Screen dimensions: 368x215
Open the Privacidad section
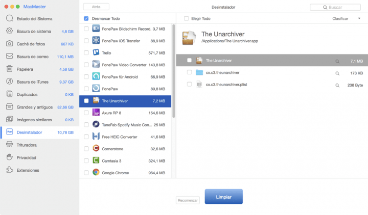point(40,157)
